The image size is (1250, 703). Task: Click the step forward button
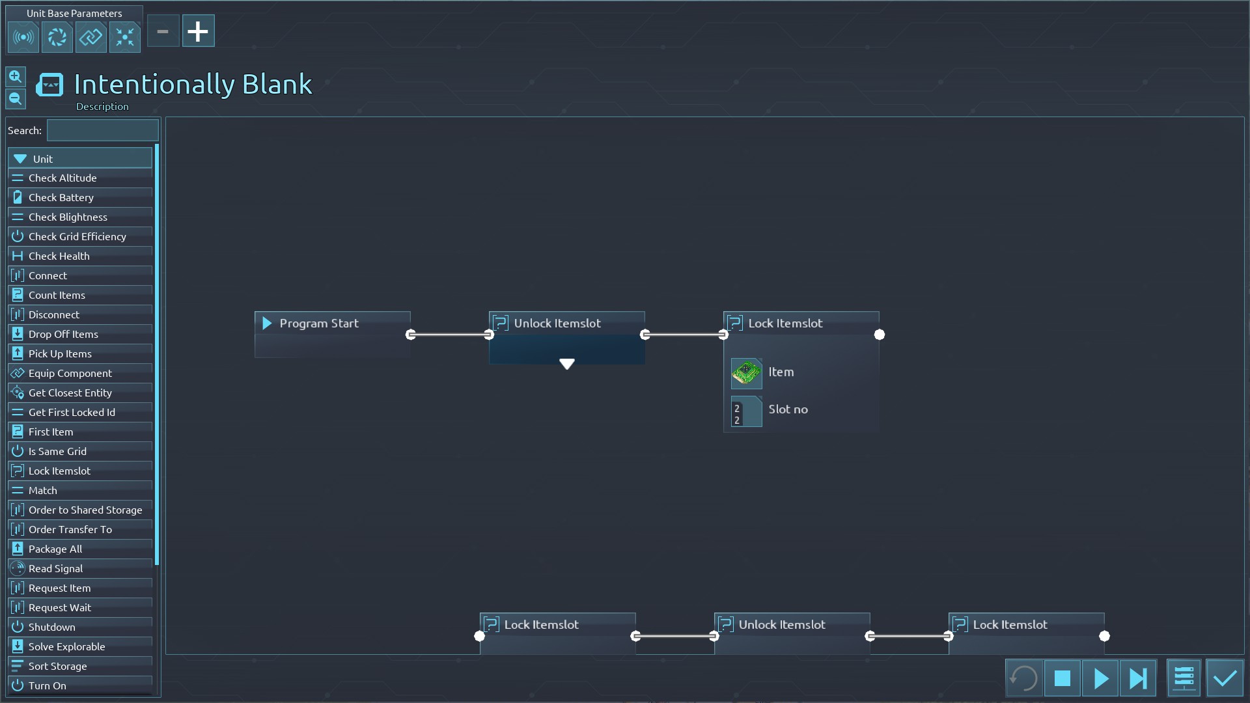click(x=1138, y=678)
